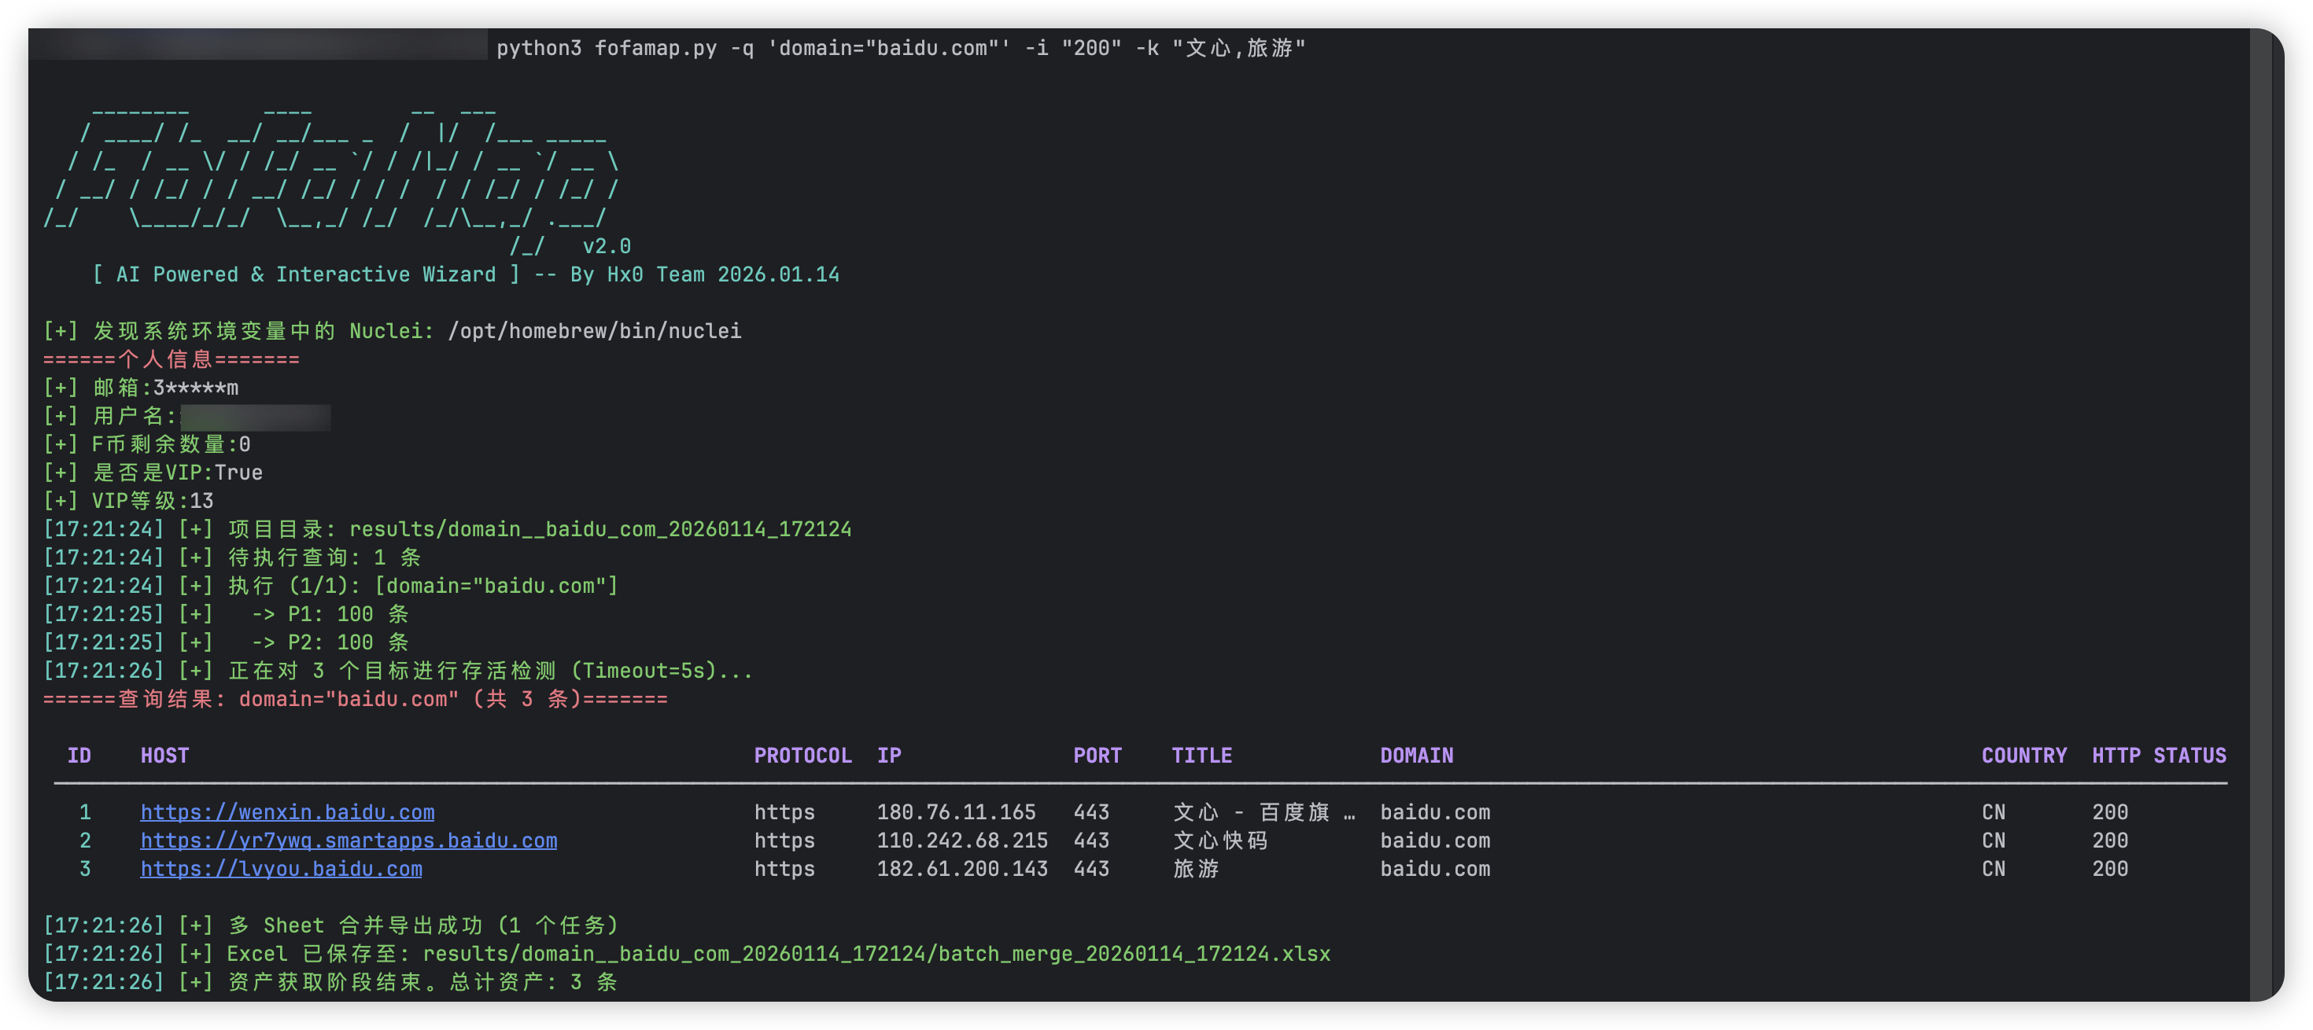Click the DOMAIN column header

click(x=1416, y=756)
